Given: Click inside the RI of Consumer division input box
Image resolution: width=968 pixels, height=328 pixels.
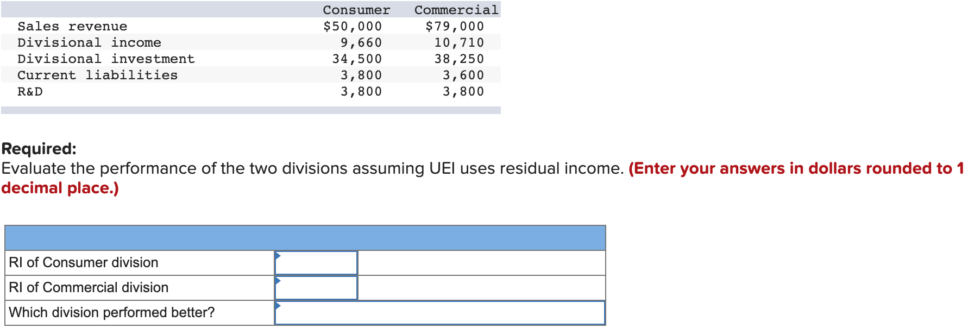Looking at the screenshot, I should (315, 262).
